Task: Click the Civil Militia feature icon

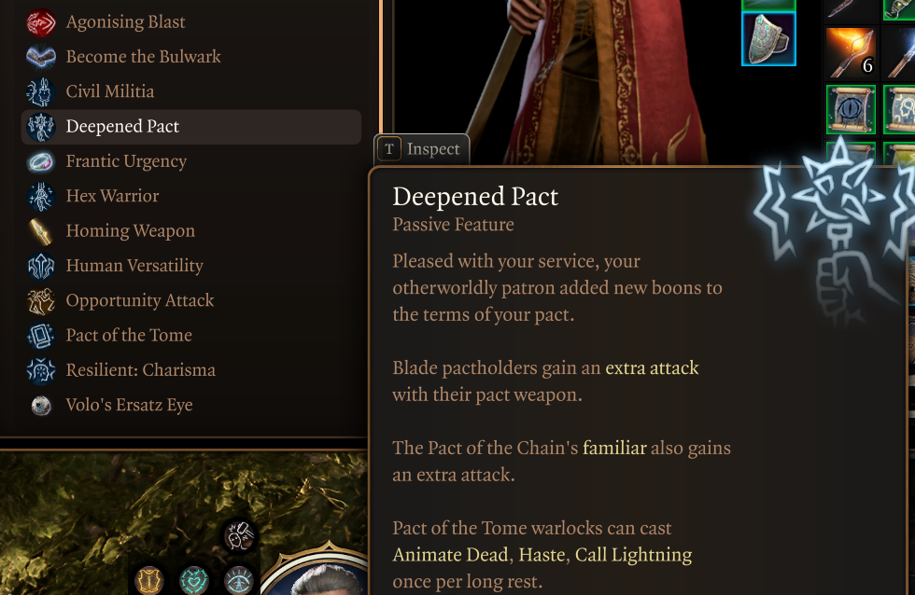Action: 41,92
